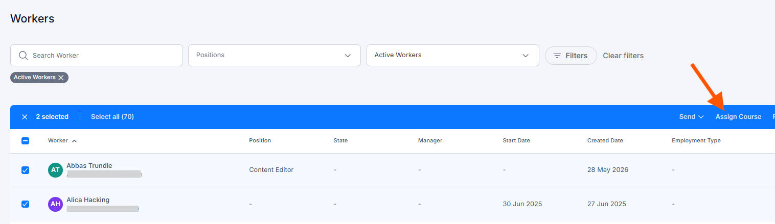This screenshot has width=775, height=224.
Task: Click Select all (70) link
Action: tap(112, 117)
